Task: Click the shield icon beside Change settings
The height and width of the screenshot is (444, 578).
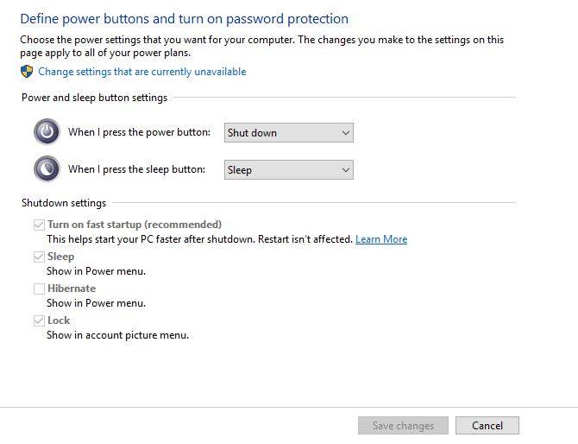Action: pyautogui.click(x=26, y=72)
